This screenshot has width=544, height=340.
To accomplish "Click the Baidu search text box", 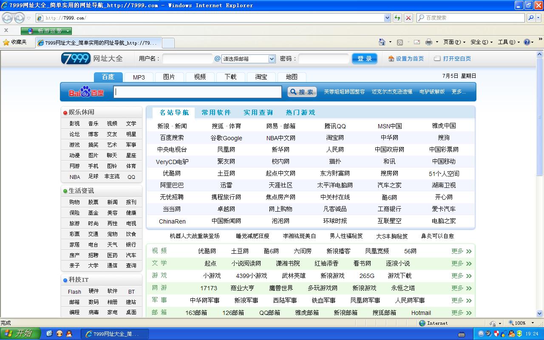I will click(x=198, y=92).
